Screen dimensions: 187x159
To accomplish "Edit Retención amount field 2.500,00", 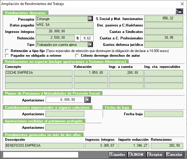I will [55, 38].
